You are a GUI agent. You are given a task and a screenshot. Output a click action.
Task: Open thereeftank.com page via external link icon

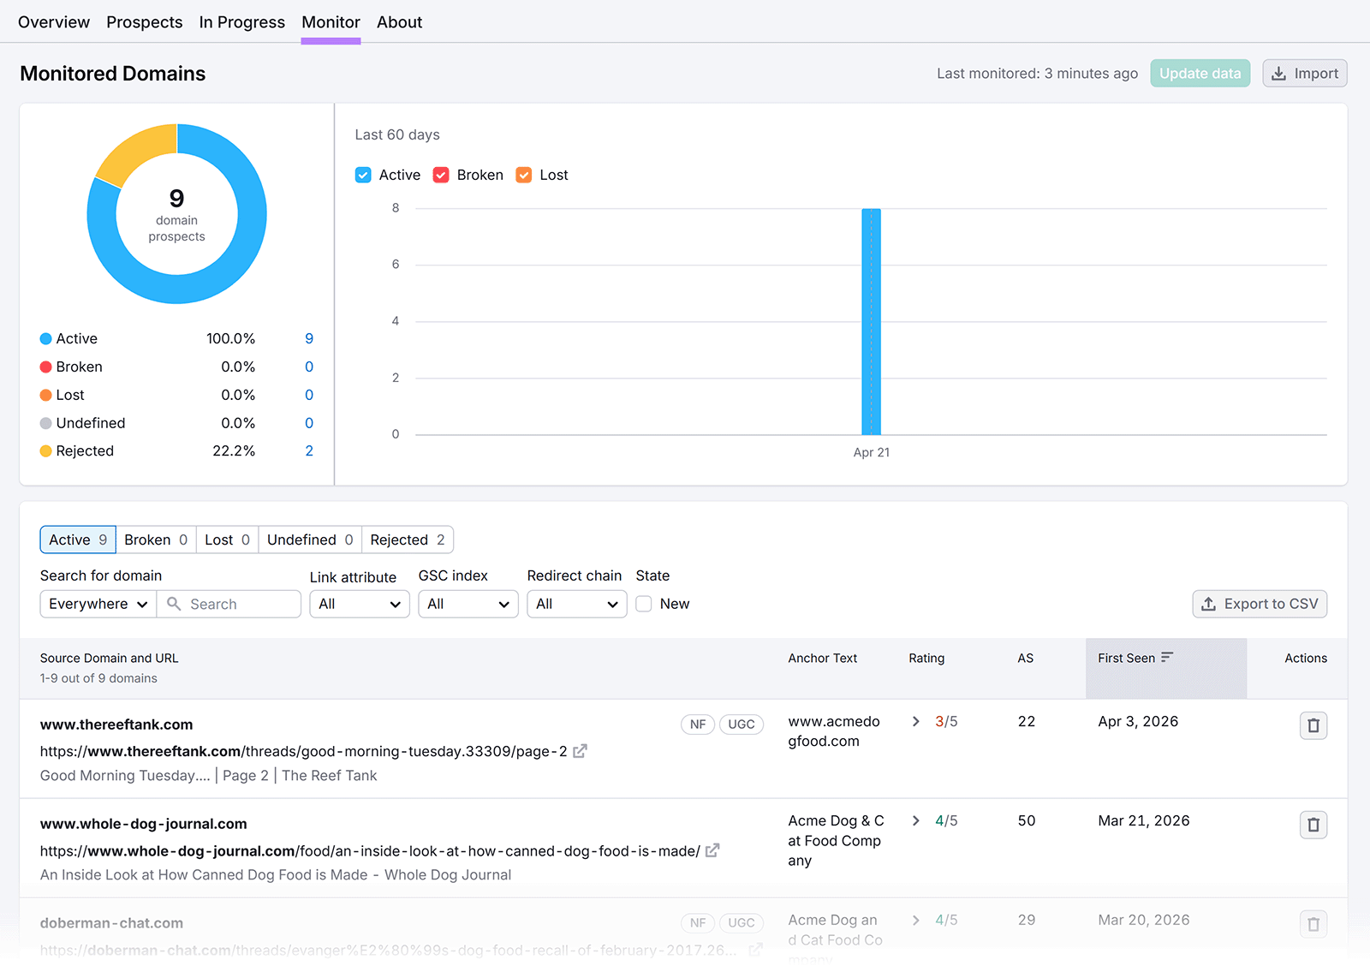click(580, 751)
